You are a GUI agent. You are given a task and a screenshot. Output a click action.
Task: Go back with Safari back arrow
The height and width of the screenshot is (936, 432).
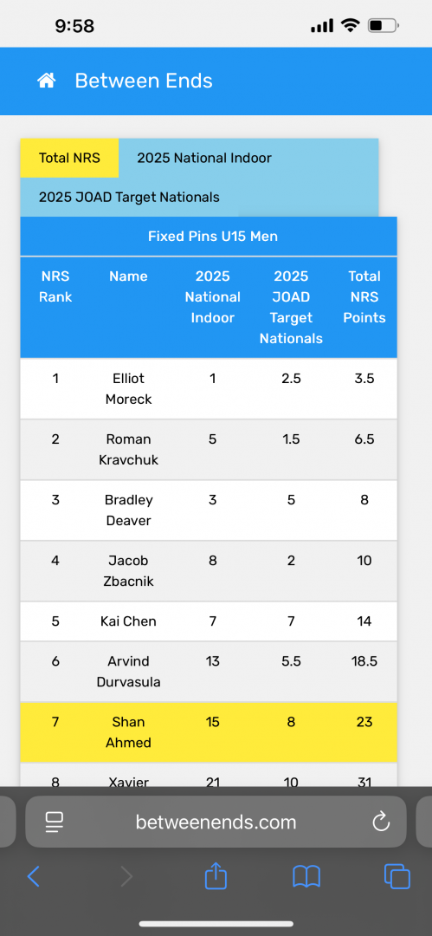click(34, 876)
